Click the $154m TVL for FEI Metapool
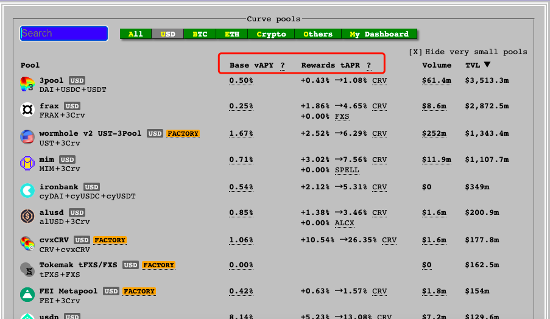This screenshot has height=319, width=550. click(477, 292)
